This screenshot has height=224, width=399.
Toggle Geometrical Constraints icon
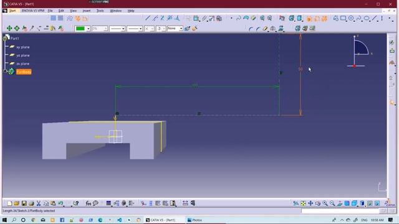(77, 18)
